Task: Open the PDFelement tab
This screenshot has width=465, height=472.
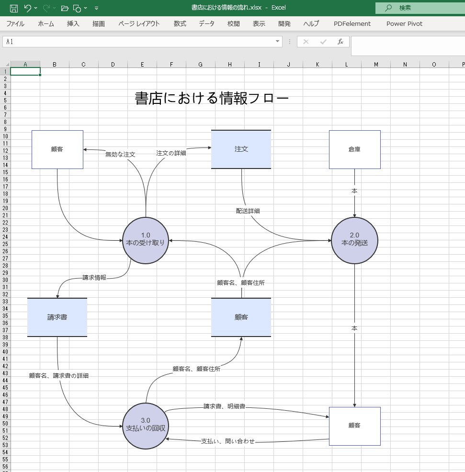Action: pyautogui.click(x=352, y=24)
